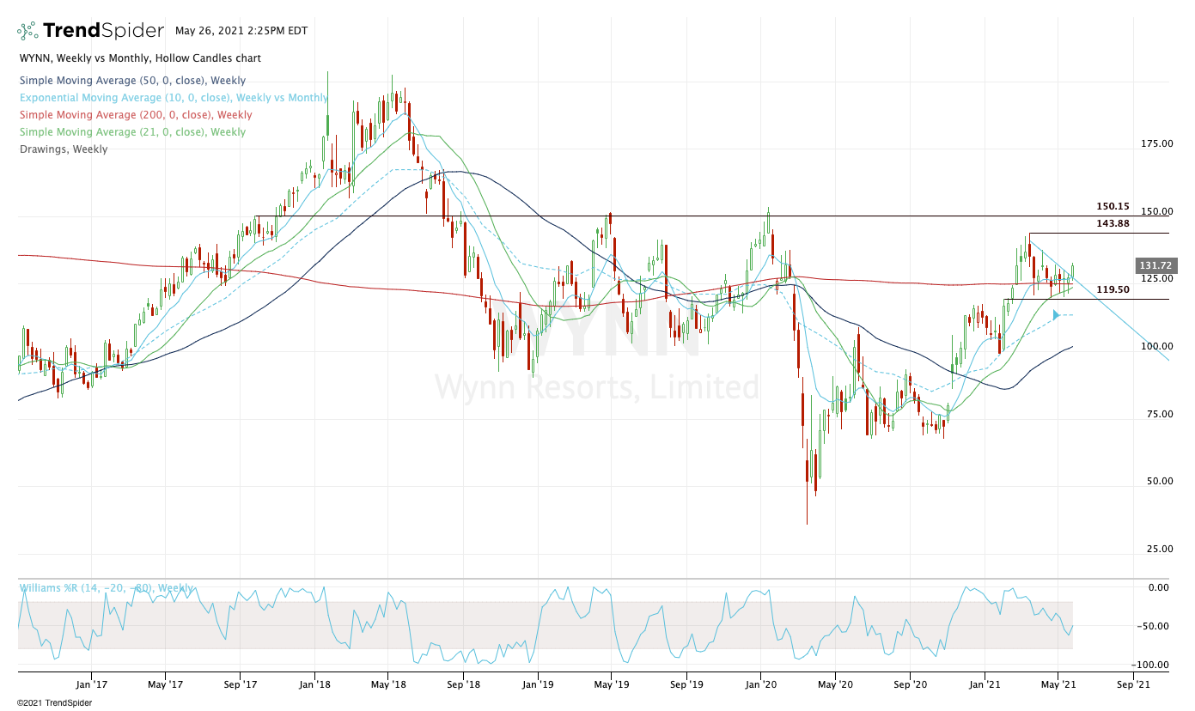Choose the Simple Moving Average 21 legend entry
The height and width of the screenshot is (711, 1195).
point(131,132)
